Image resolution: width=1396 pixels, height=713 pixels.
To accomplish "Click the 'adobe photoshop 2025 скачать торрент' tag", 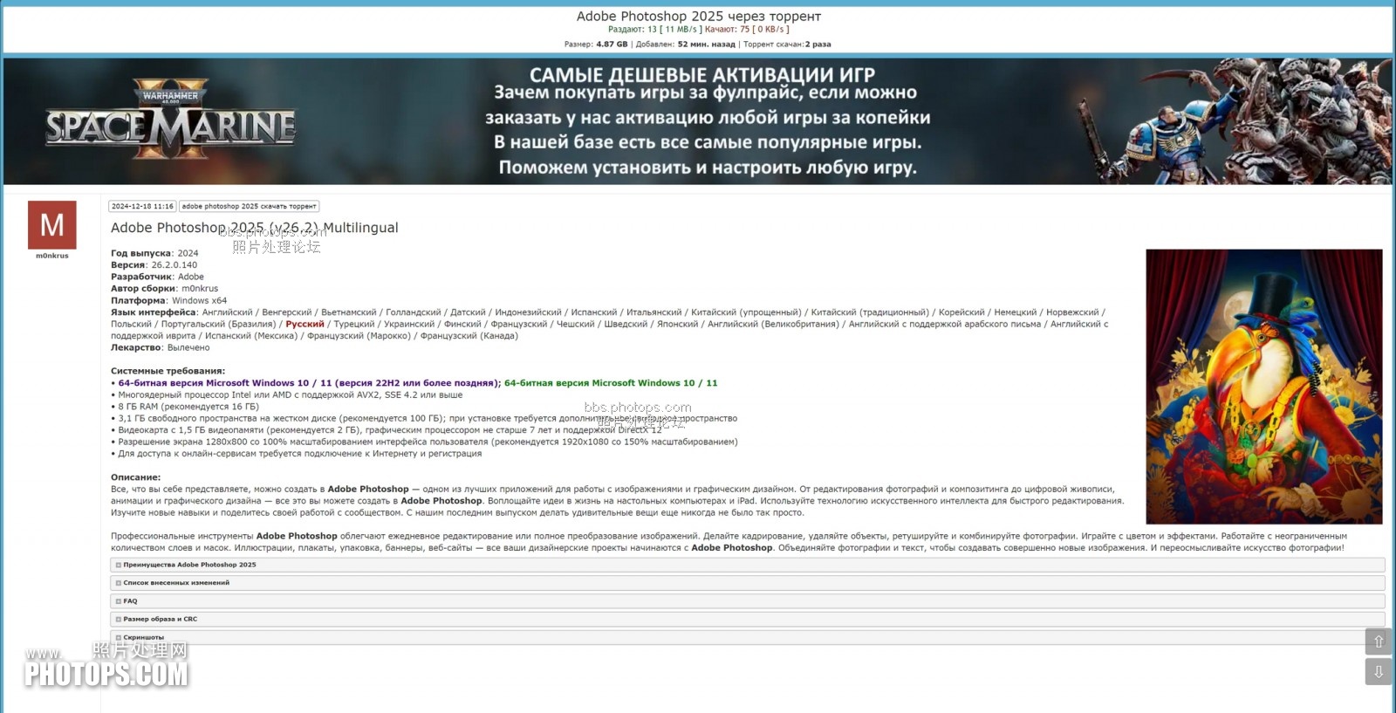I will (x=249, y=207).
